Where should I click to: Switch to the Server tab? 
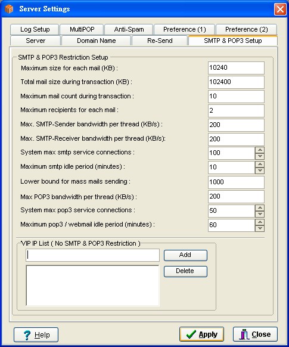(x=35, y=41)
